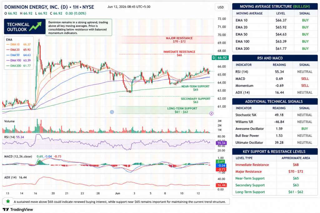Click the dividend D marker on chart
Screen dimensions: 320x213
click(112, 112)
